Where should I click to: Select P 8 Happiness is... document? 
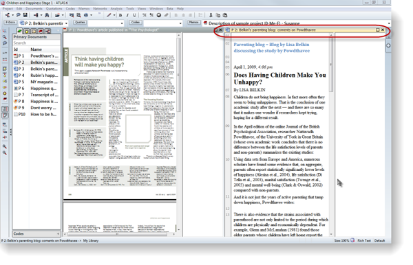36,102
